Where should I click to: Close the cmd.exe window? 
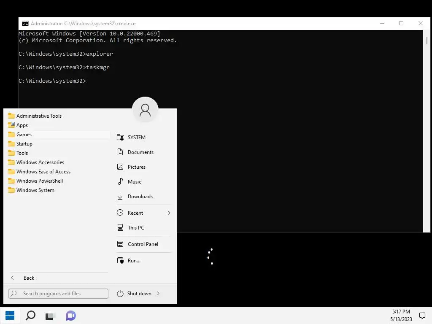[421, 24]
